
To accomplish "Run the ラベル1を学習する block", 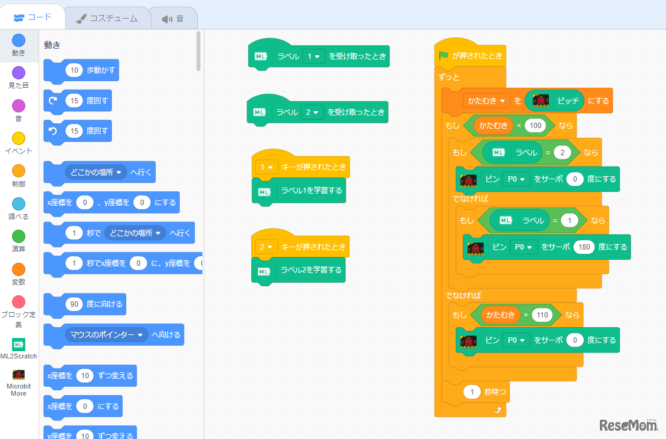I will coord(299,191).
